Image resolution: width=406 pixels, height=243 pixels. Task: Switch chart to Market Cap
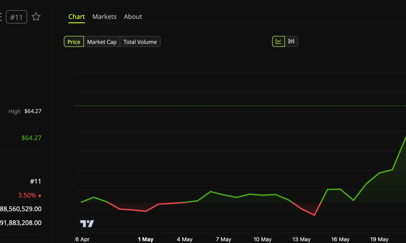(x=102, y=42)
